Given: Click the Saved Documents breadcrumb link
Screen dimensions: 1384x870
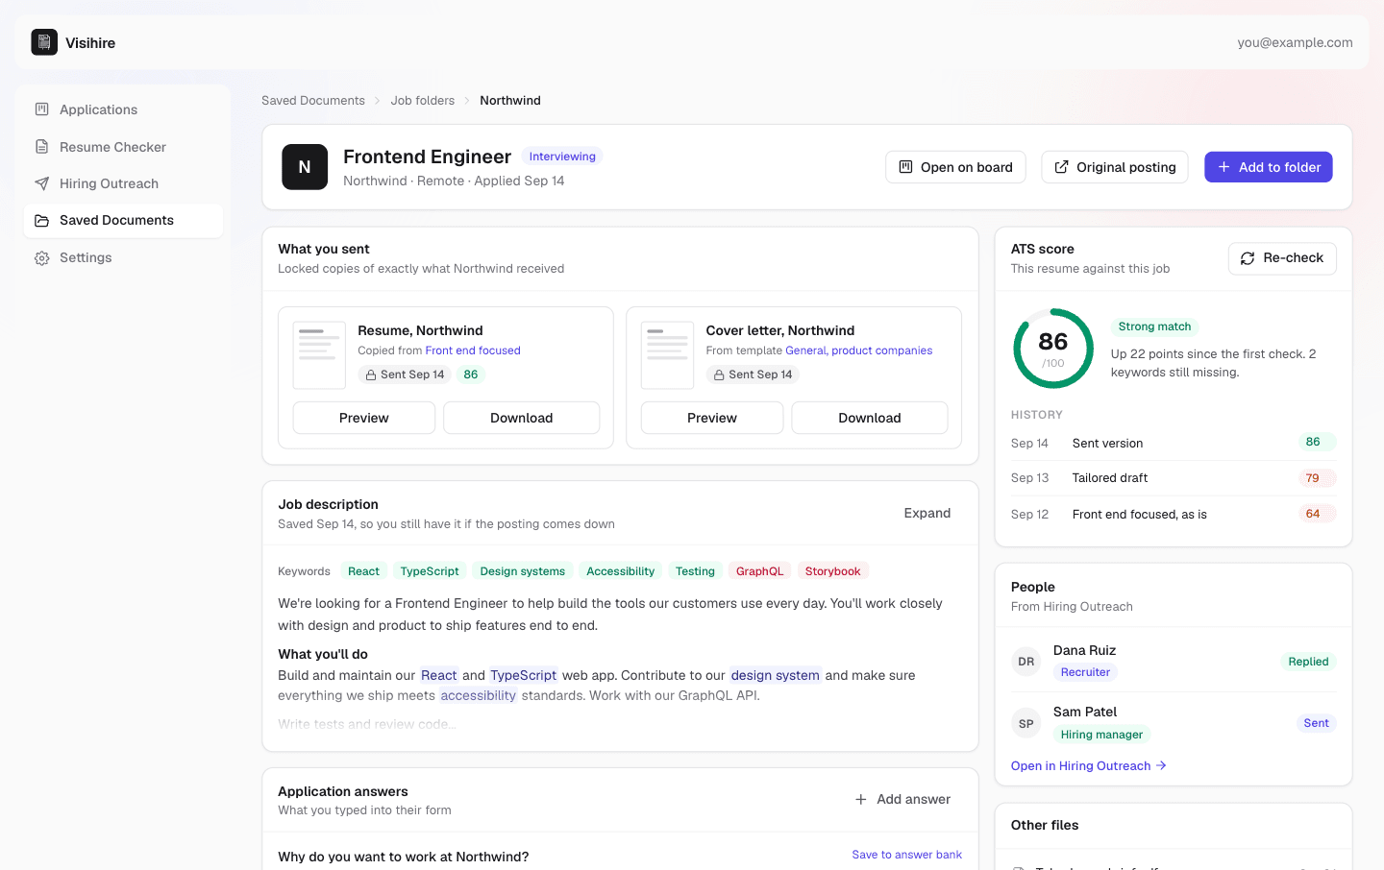Looking at the screenshot, I should pyautogui.click(x=313, y=101).
